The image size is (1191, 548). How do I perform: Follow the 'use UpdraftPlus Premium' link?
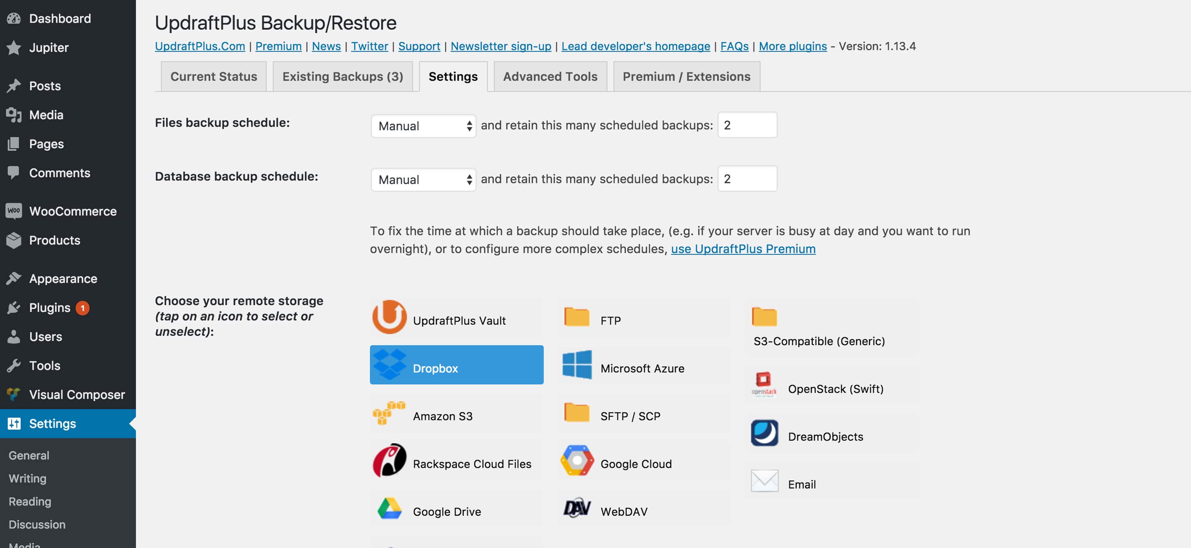[x=743, y=249]
